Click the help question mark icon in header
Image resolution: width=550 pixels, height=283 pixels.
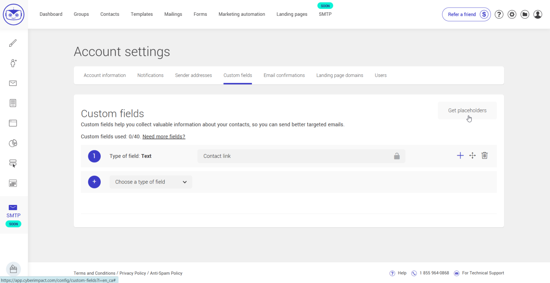pos(499,14)
